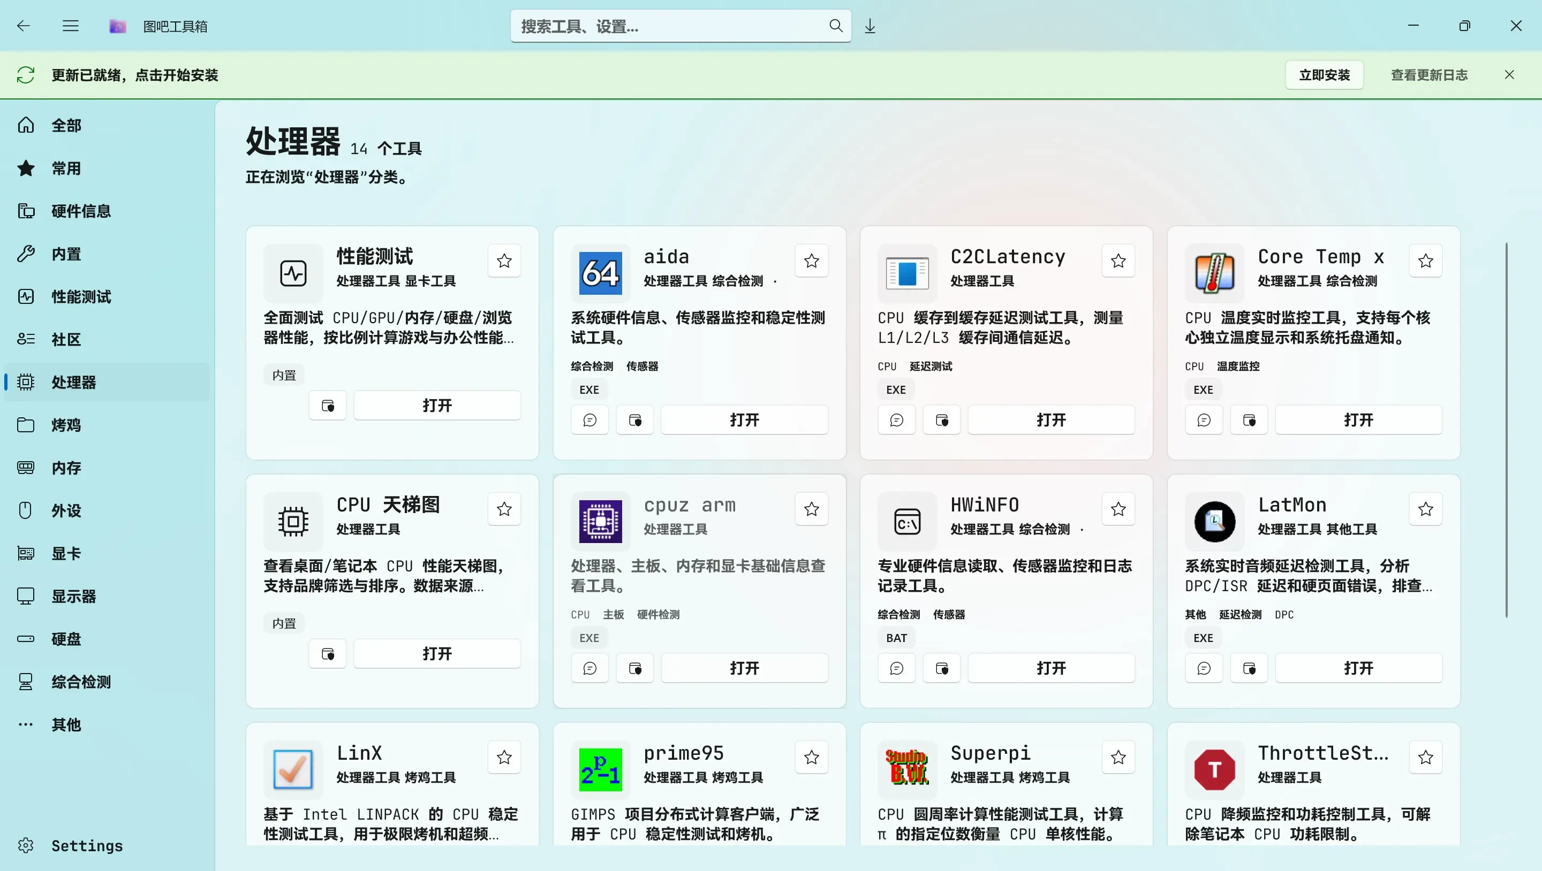The image size is (1542, 871).
Task: Click the DPC tag on LatMon card
Action: [x=1284, y=614]
